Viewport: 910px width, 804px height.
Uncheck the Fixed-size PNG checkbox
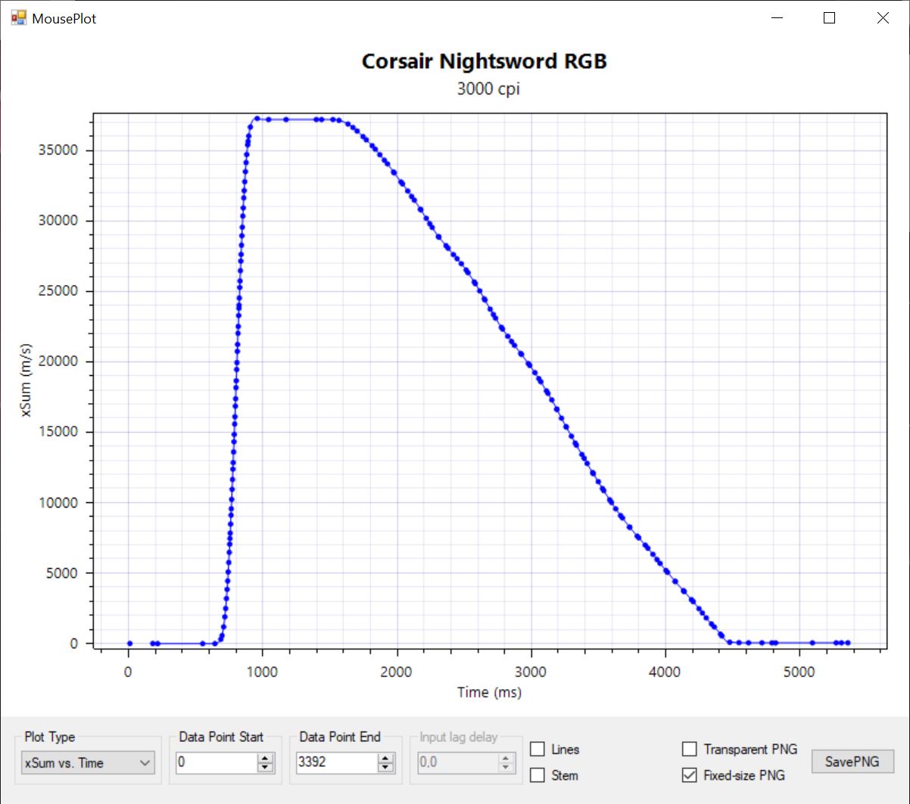[690, 775]
